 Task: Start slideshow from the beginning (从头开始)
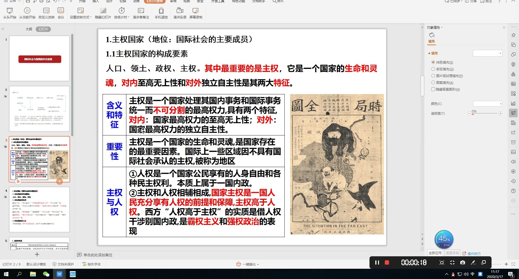[x=10, y=13]
